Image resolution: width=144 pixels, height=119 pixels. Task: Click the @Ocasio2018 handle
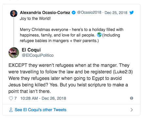click(89, 12)
